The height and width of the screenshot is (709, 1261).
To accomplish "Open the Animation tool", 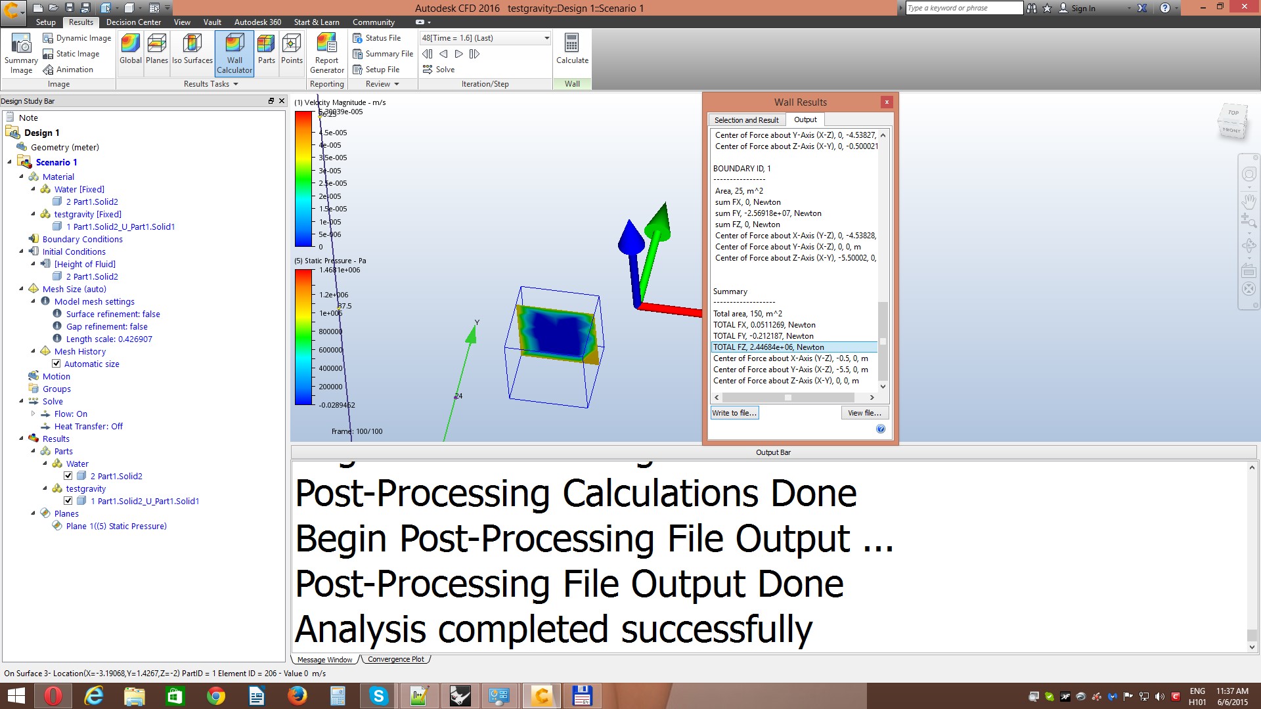I will tap(68, 70).
